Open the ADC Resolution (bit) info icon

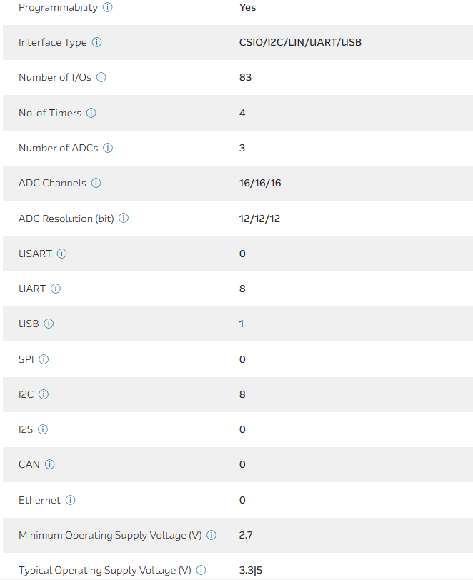click(124, 219)
